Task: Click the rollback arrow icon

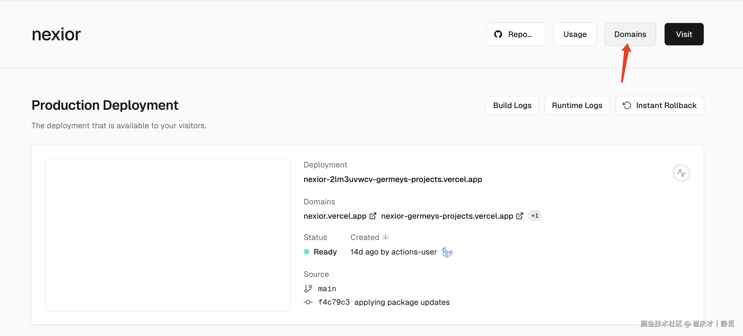Action: tap(627, 105)
